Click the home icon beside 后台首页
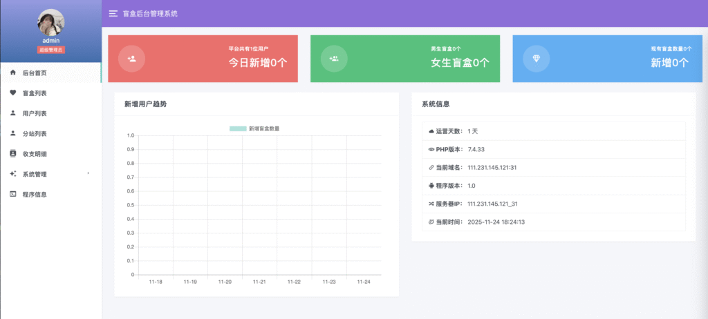Viewport: 708px width, 319px height. 12,72
